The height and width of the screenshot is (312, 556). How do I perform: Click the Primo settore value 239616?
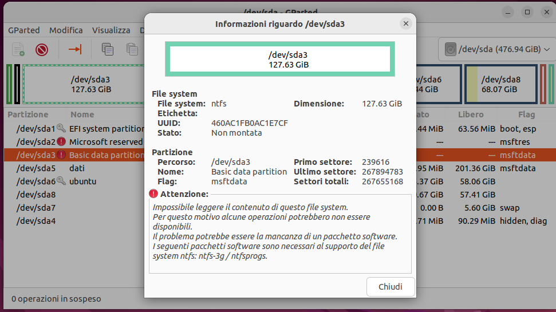pos(376,162)
